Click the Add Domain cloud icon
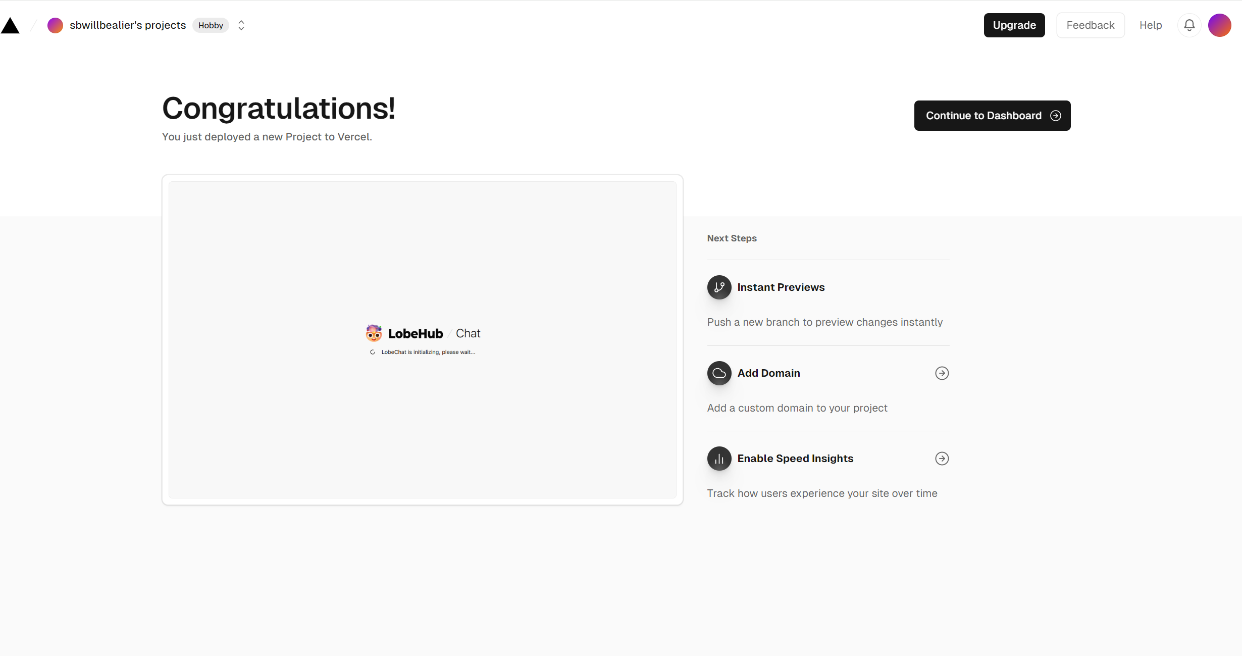The height and width of the screenshot is (656, 1242). tap(718, 372)
